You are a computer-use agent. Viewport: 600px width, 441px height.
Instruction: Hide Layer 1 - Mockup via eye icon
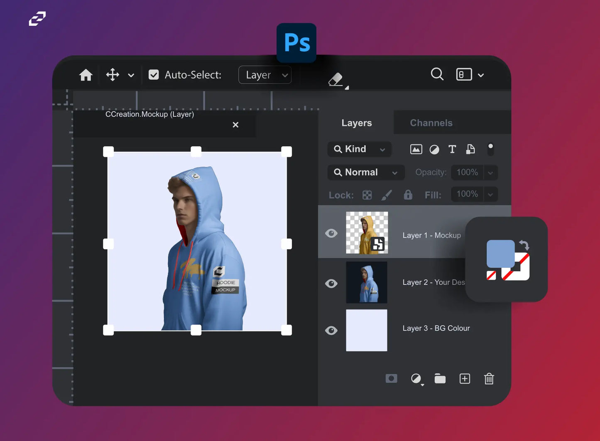click(x=331, y=233)
